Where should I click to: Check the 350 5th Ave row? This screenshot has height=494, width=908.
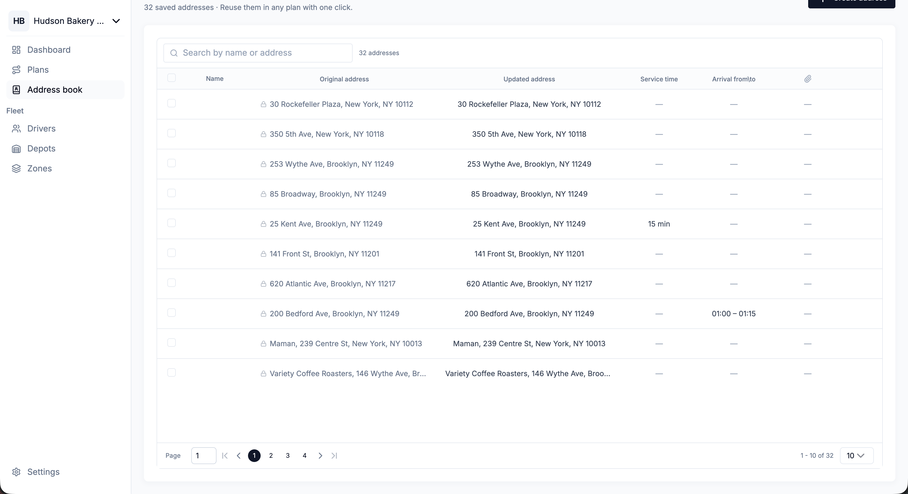[171, 133]
